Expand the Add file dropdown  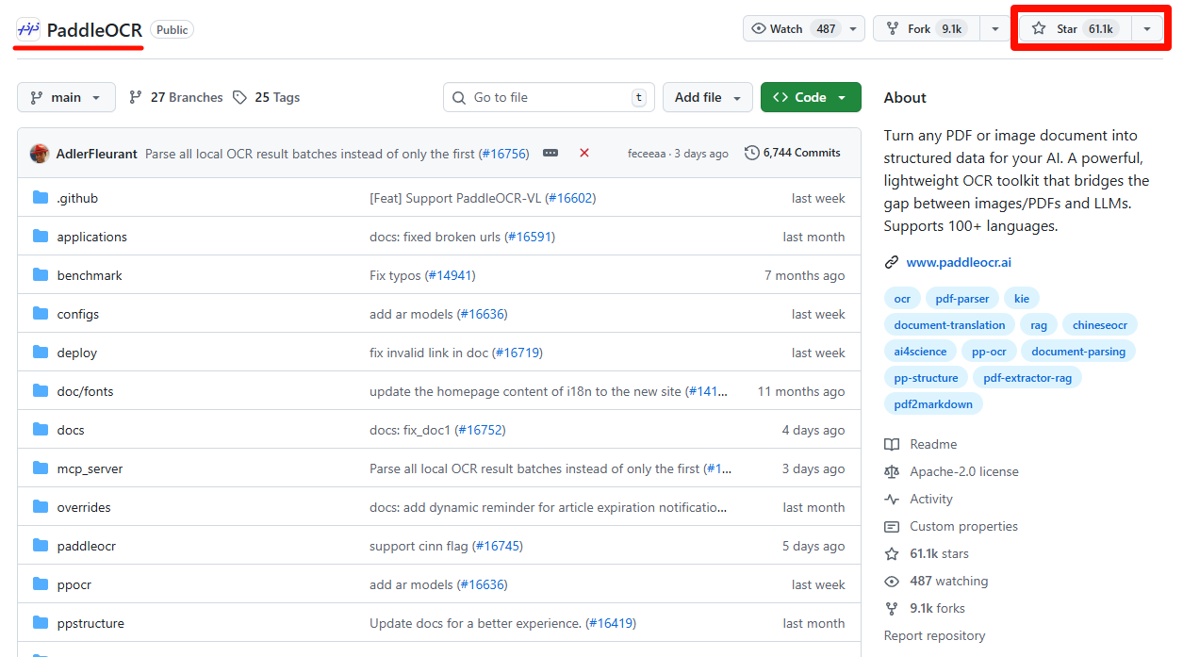click(708, 97)
